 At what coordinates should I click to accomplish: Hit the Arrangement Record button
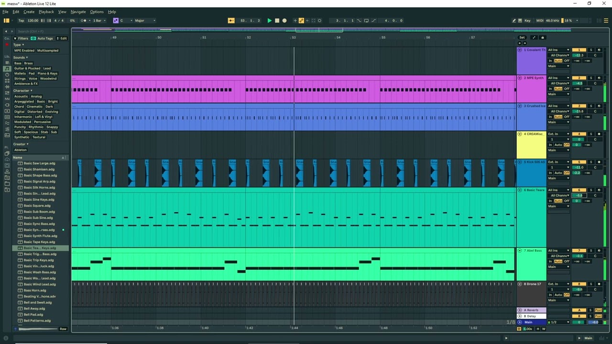pyautogui.click(x=284, y=21)
